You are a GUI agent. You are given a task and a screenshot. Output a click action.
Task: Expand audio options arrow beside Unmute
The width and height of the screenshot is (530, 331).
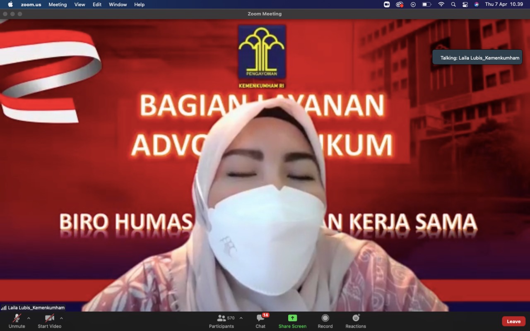pos(29,318)
